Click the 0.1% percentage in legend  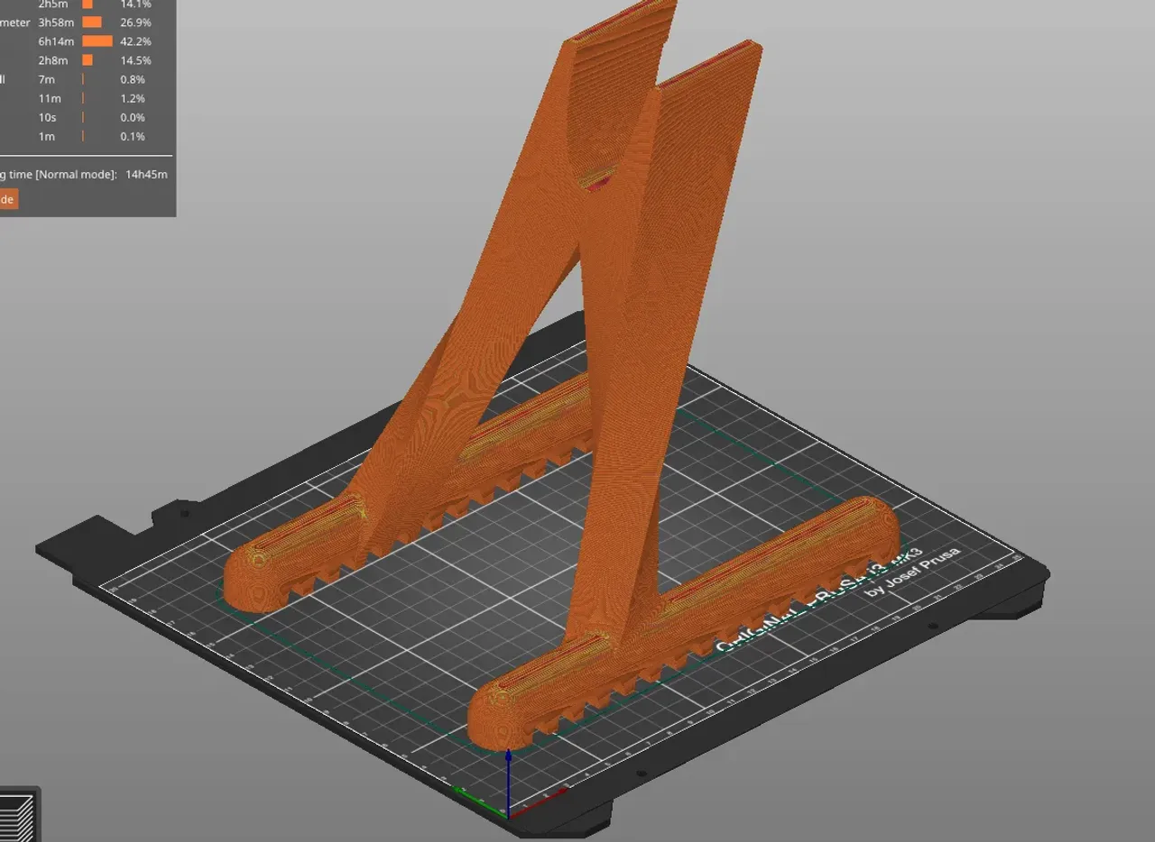133,136
